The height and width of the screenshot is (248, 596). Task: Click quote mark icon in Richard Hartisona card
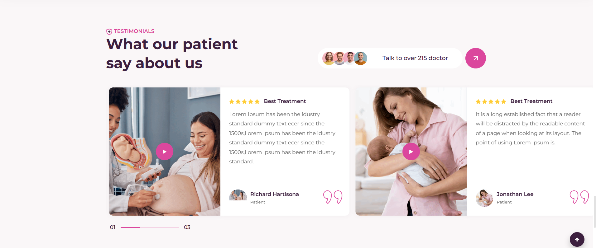pyautogui.click(x=333, y=197)
